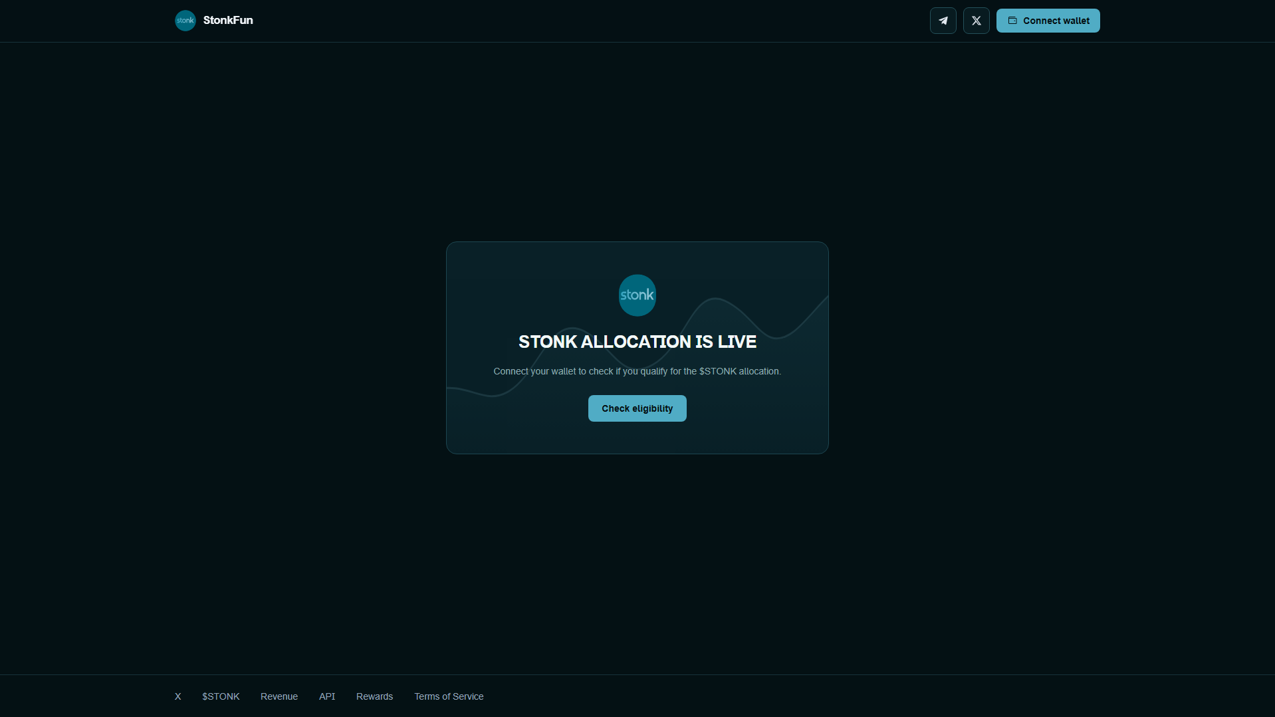Open the Rewards footer link
This screenshot has width=1275, height=717.
pyautogui.click(x=375, y=696)
